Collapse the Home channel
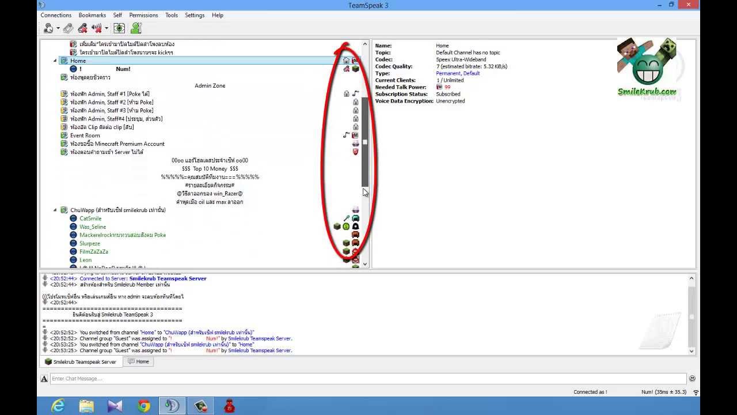Viewport: 737px width, 415px height. (55, 61)
